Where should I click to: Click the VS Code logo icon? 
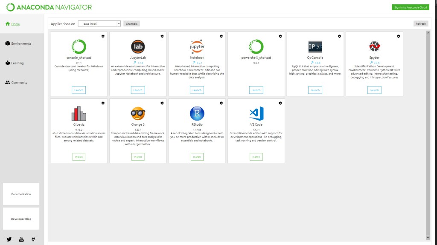coord(256,113)
